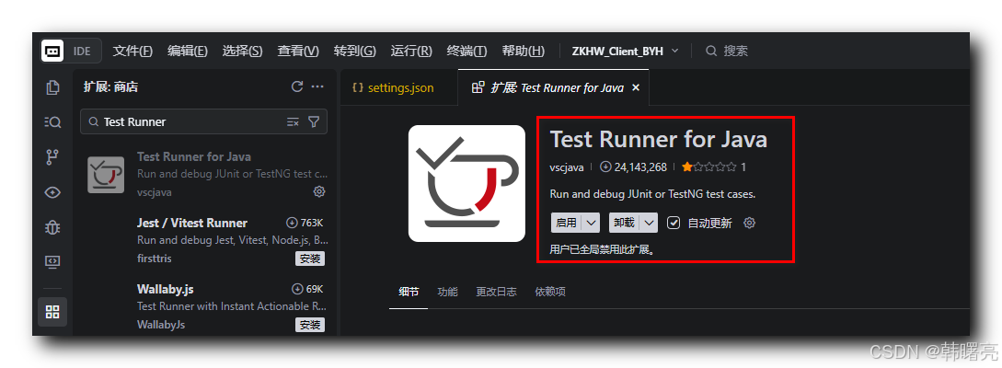Select the Details tab
This screenshot has height=368, width=1002.
tap(409, 292)
